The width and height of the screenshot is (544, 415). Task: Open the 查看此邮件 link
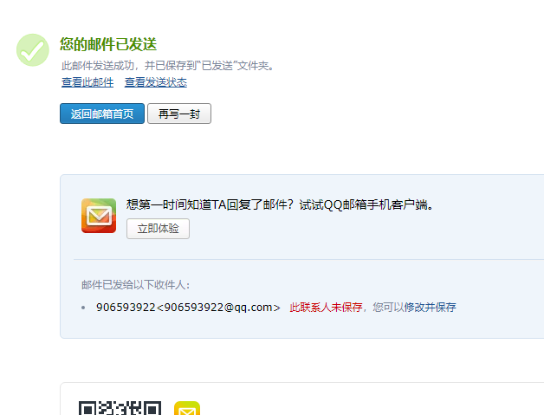(87, 82)
